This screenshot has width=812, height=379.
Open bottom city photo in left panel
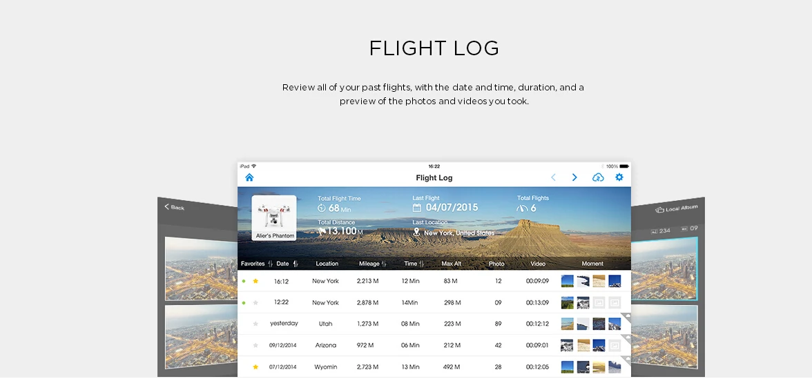pos(202,336)
